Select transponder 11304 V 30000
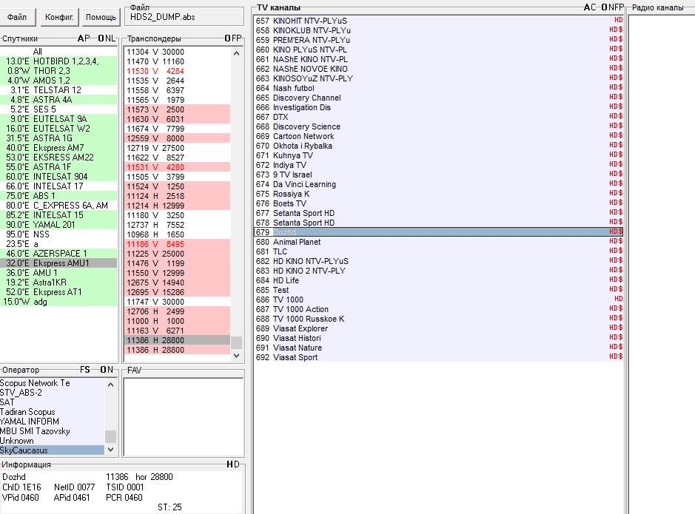This screenshot has height=514, width=695. [178, 52]
